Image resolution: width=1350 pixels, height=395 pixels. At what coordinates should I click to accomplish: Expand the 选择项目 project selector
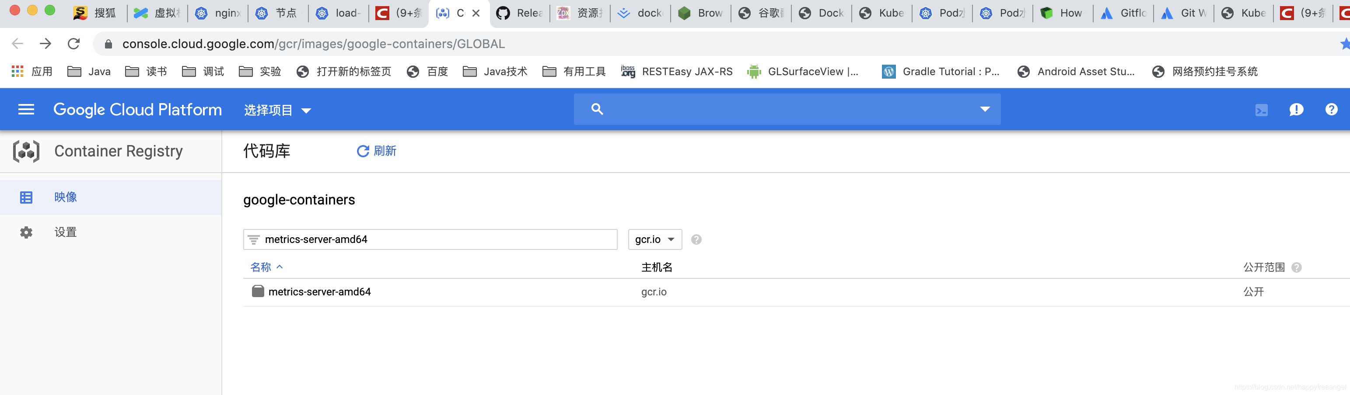pos(278,110)
